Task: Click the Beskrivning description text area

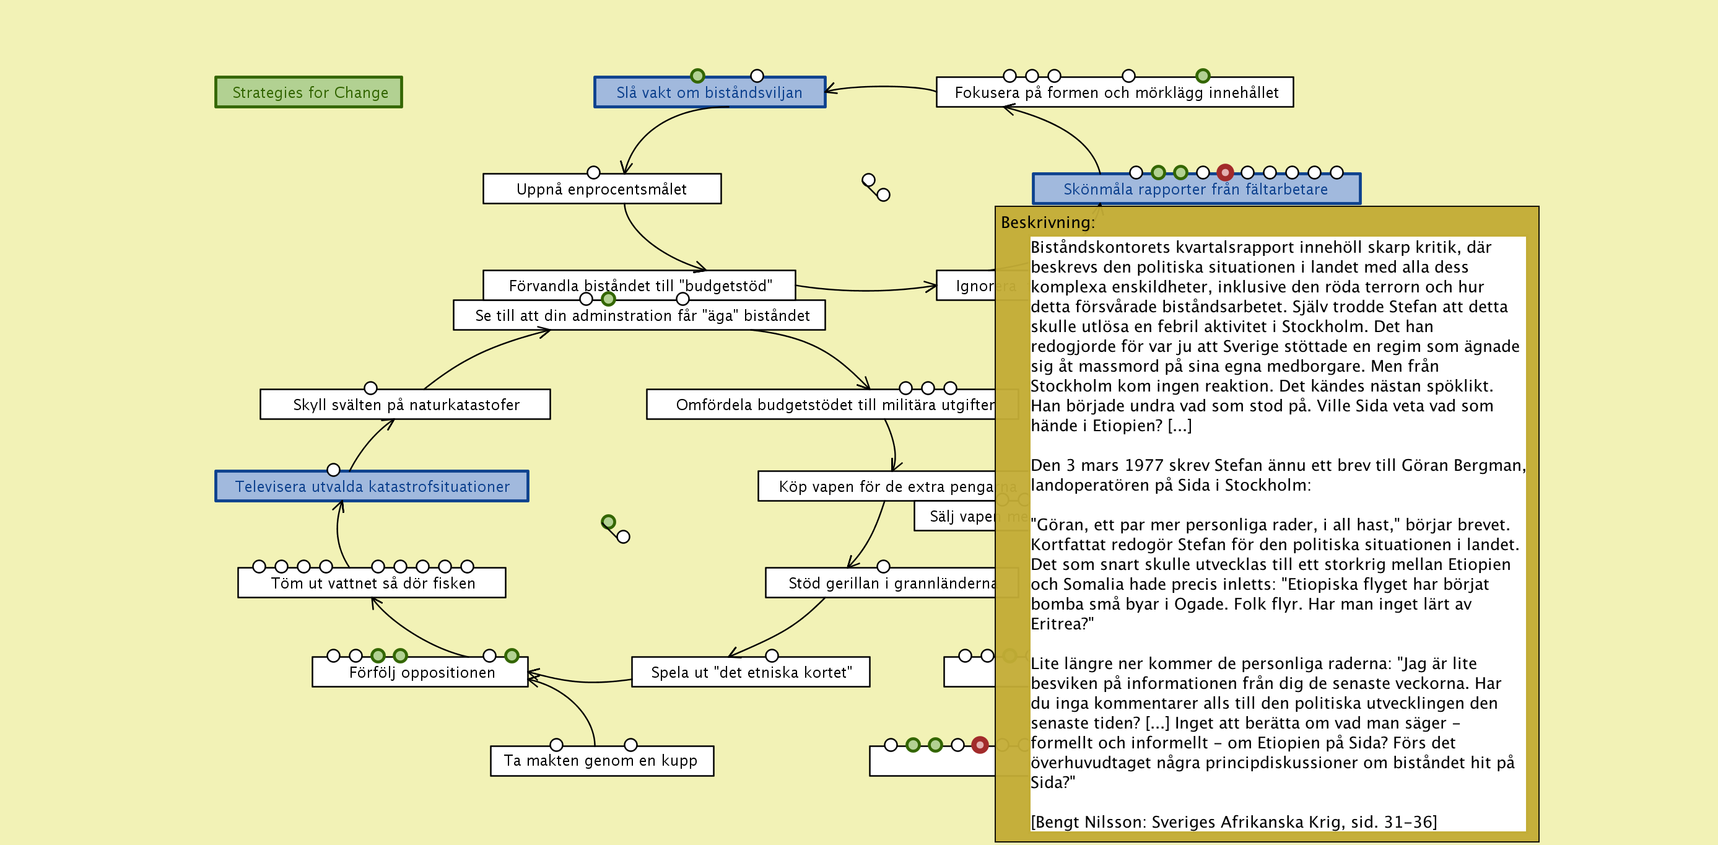Action: point(1276,533)
